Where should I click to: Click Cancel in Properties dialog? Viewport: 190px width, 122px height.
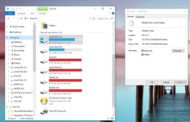point(166,82)
